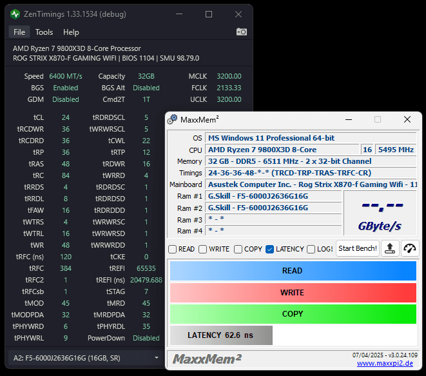Image resolution: width=426 pixels, height=376 pixels.
Task: Click the GDM value Disabled
Action: [x=66, y=99]
